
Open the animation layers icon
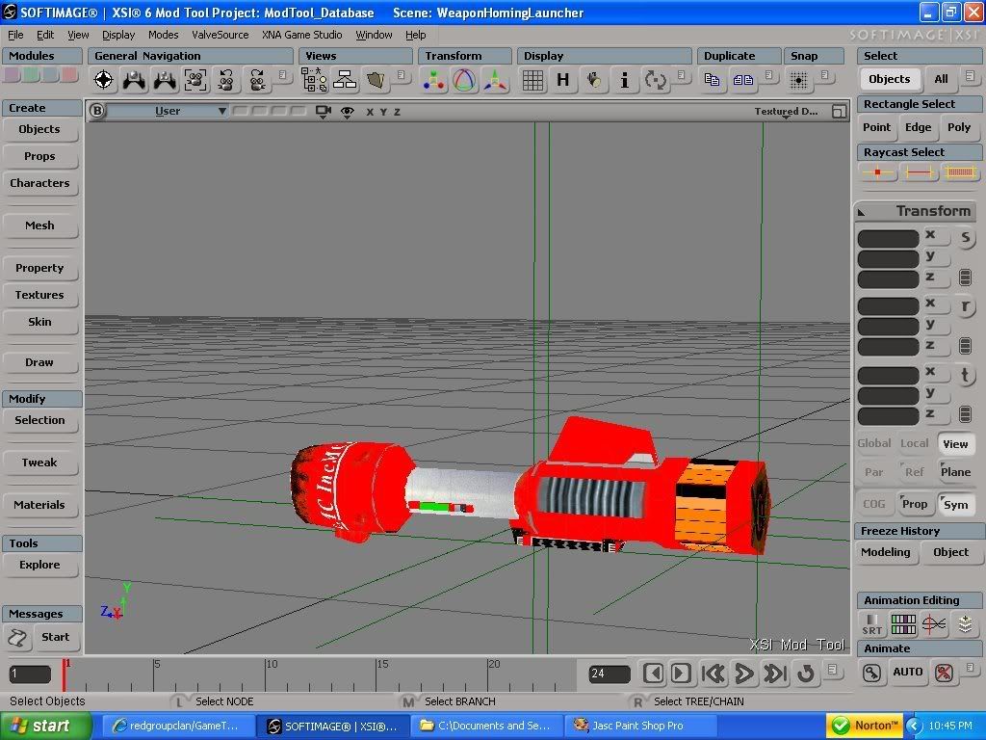coord(965,624)
